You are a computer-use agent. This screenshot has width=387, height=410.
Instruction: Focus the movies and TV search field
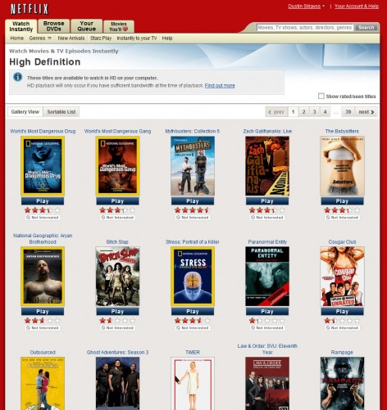coord(305,28)
